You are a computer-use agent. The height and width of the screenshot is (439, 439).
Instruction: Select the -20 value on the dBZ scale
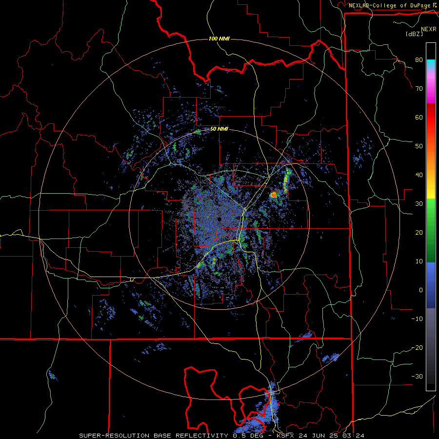tap(417, 348)
